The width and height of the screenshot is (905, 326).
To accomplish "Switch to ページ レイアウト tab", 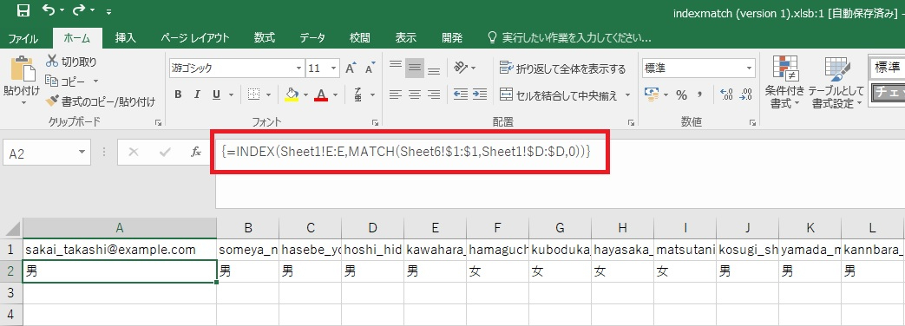I will (194, 38).
